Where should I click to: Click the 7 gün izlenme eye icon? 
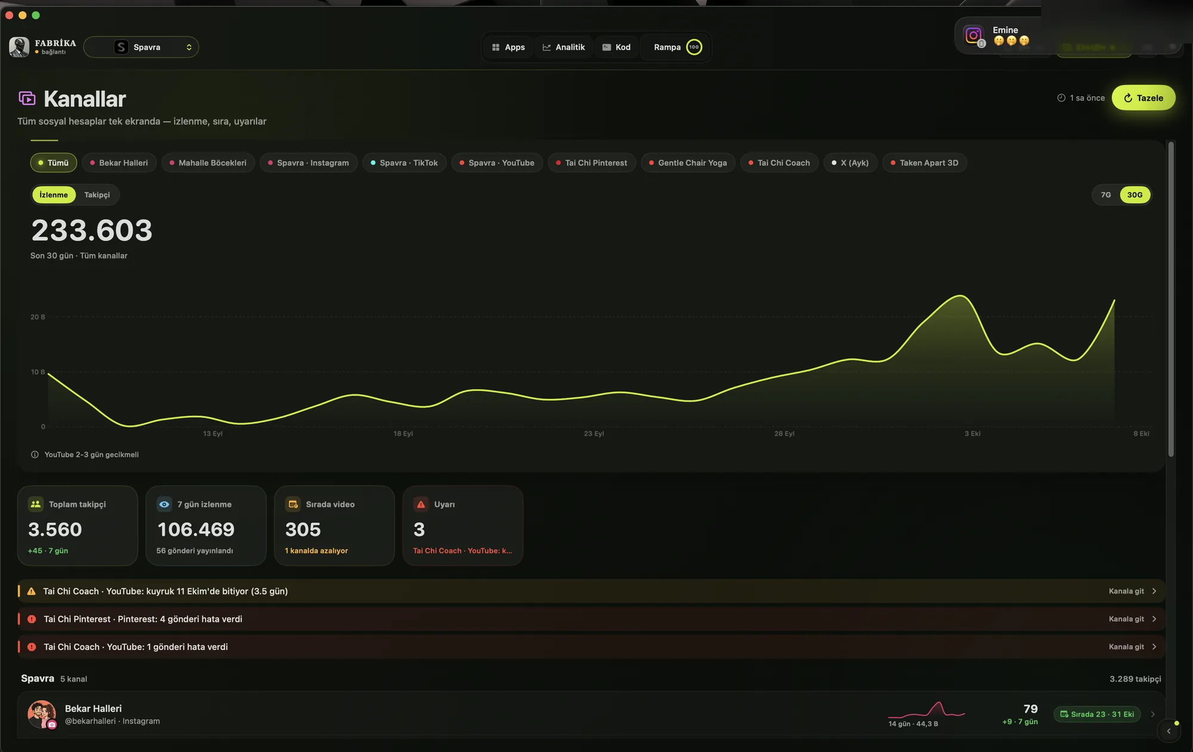pos(164,505)
